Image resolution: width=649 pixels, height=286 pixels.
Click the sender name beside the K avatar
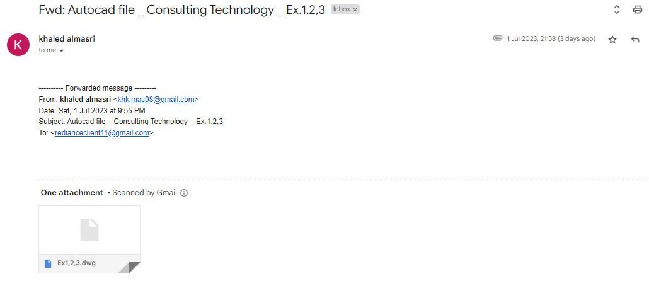click(67, 39)
